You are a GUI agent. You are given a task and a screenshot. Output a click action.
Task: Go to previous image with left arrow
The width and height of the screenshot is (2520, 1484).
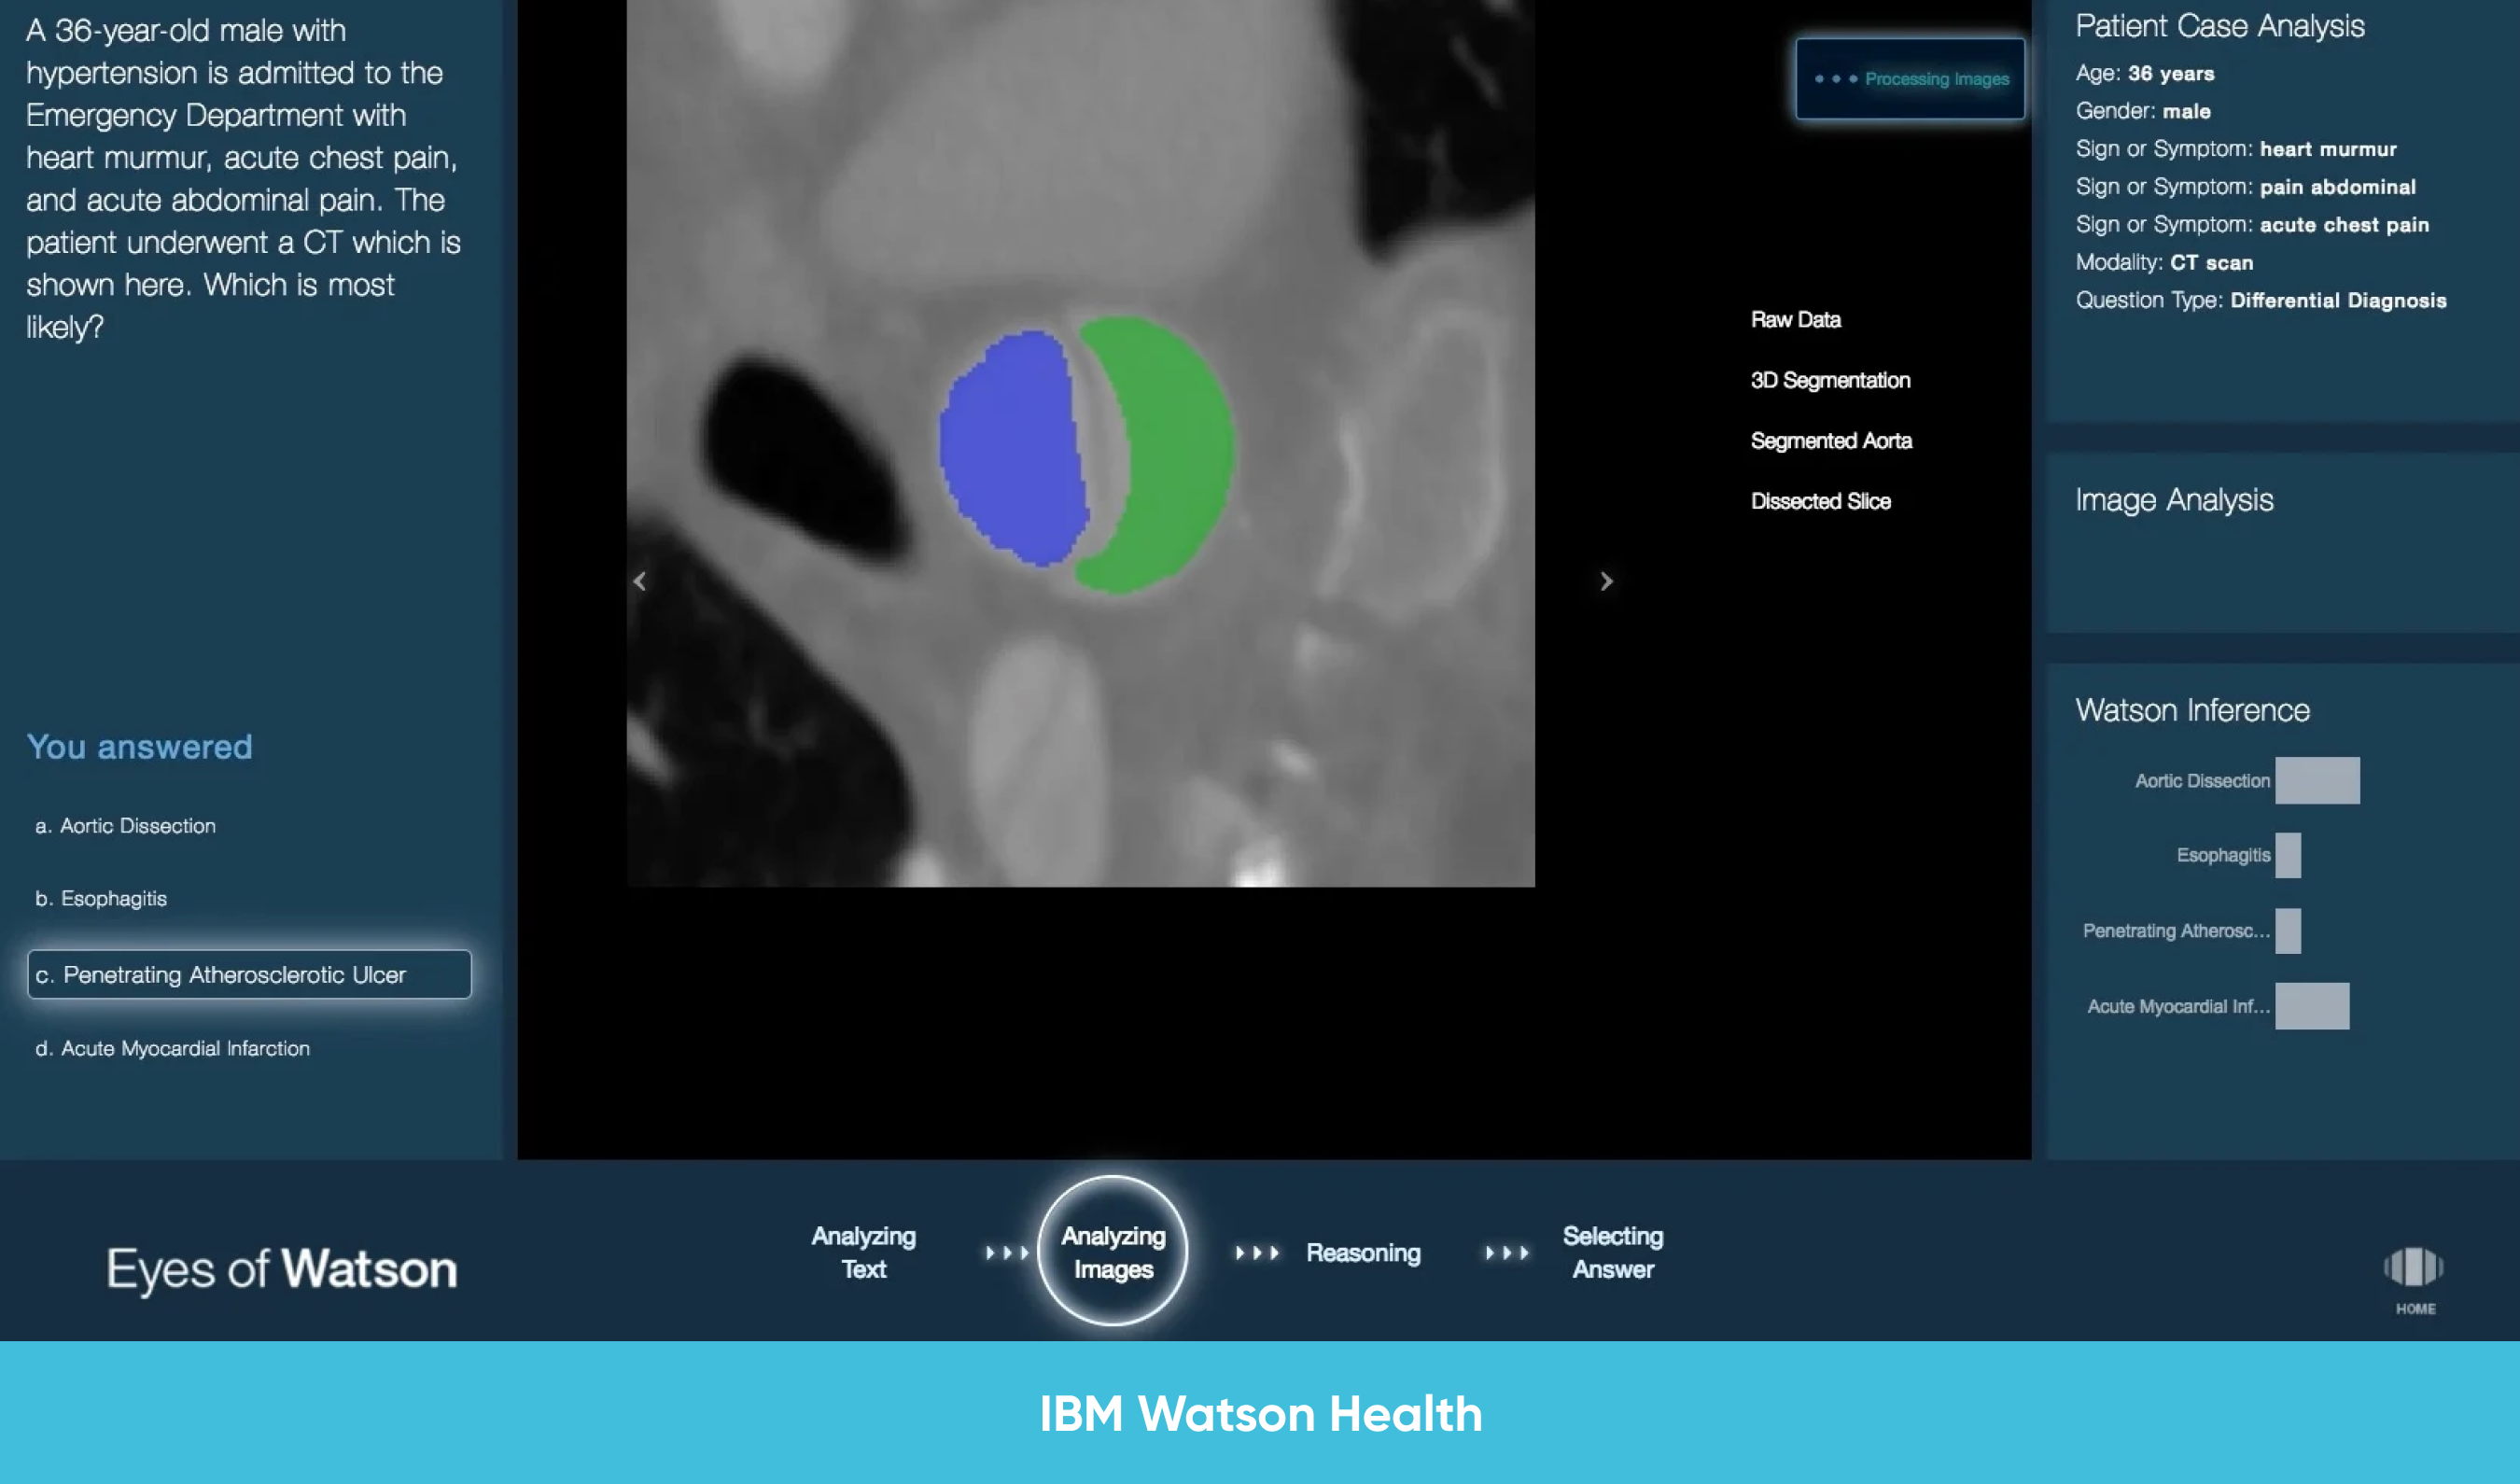640,581
